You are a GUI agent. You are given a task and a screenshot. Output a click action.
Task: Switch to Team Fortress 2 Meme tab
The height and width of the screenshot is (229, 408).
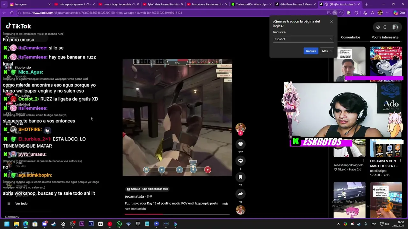point(295,4)
